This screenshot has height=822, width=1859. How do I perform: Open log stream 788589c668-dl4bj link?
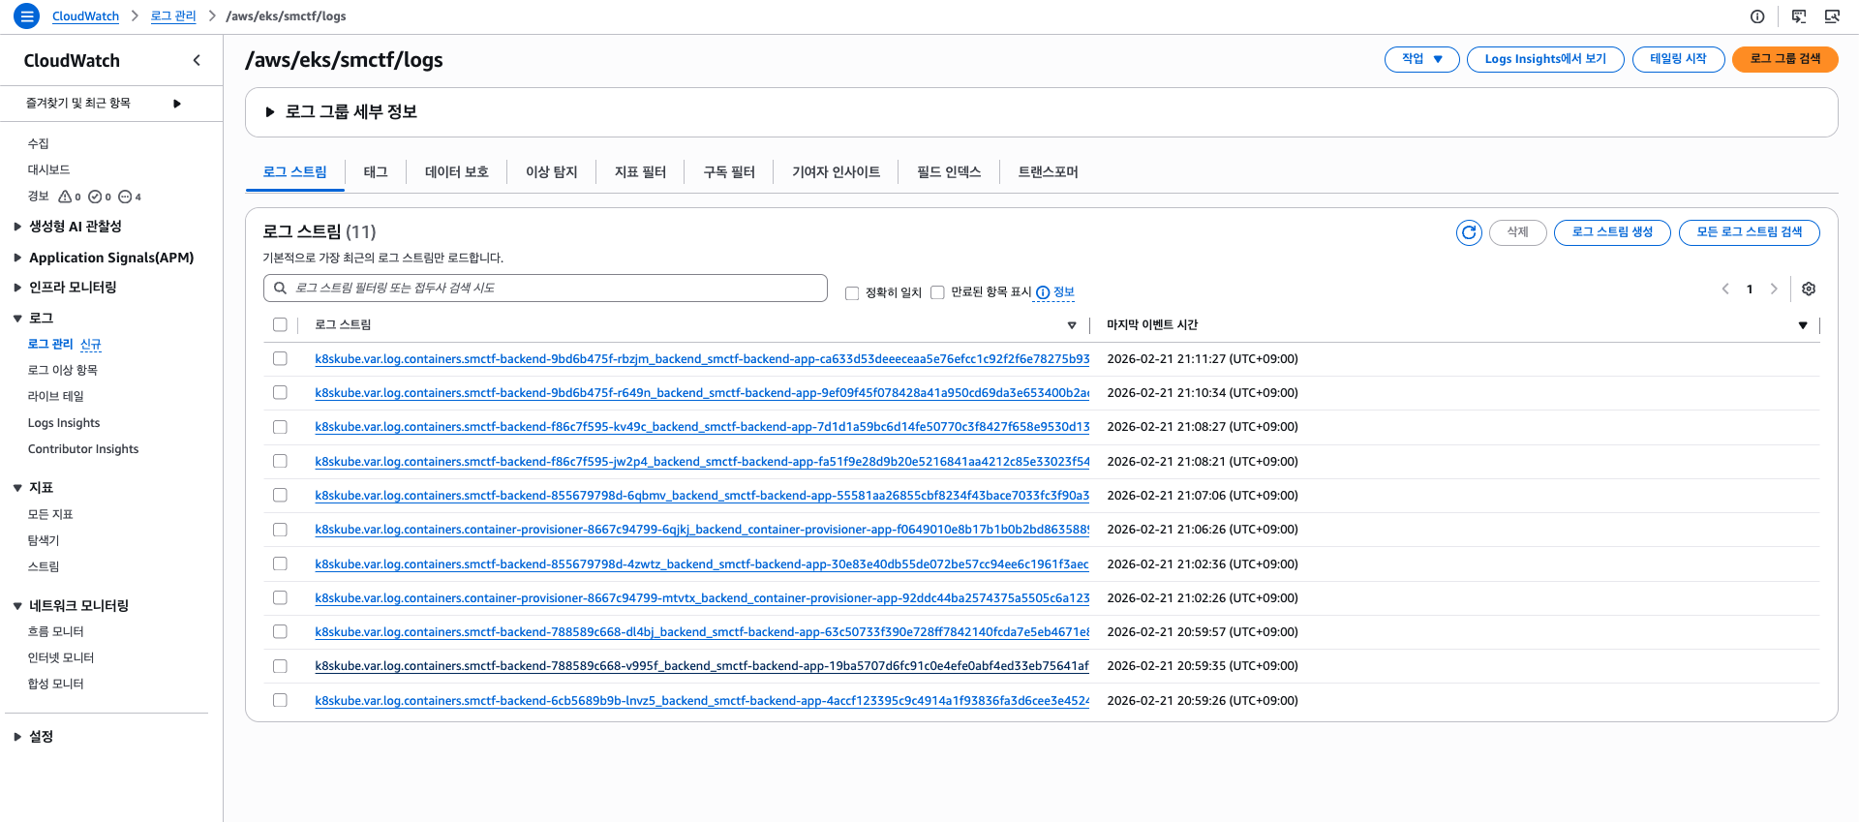click(x=702, y=632)
